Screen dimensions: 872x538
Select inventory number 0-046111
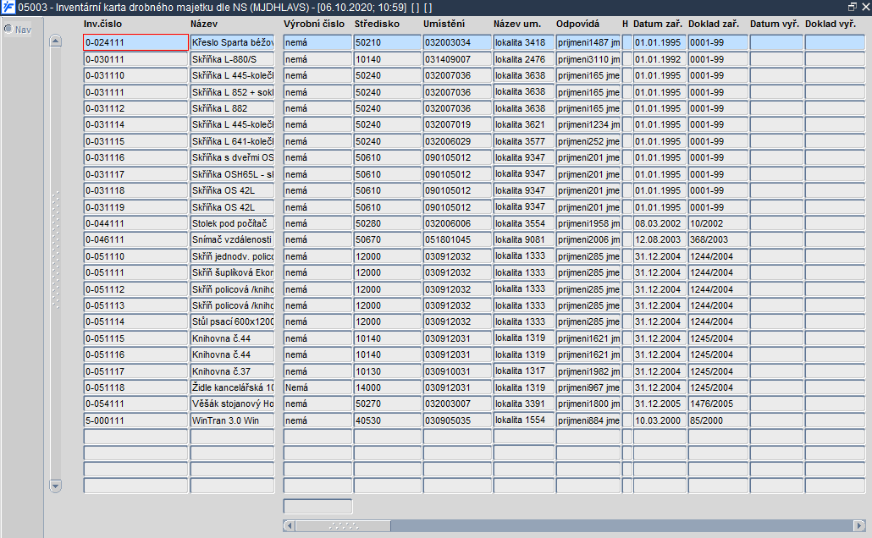pyautogui.click(x=135, y=239)
